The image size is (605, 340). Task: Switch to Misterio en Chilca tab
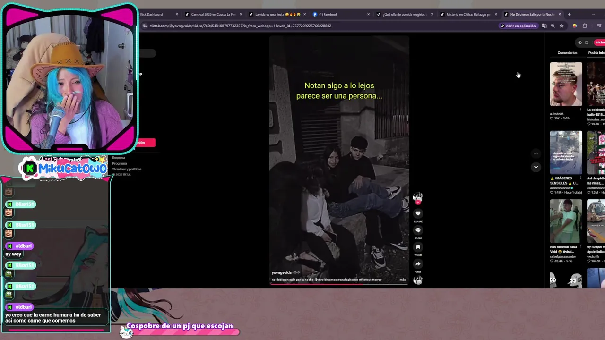tap(469, 14)
